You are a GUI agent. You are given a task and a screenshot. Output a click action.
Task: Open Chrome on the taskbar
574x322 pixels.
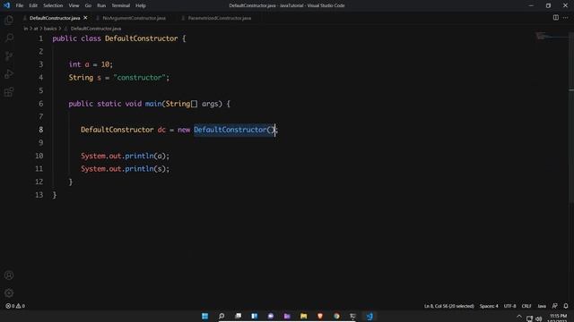pyautogui.click(x=336, y=316)
